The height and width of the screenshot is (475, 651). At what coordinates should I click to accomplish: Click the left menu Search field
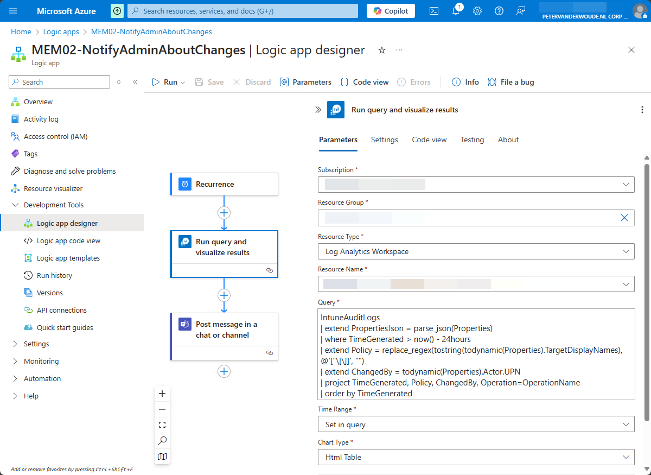click(x=59, y=82)
